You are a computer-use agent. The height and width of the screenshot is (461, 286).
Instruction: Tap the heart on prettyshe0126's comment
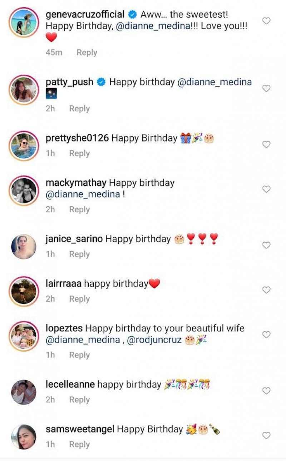[266, 144]
